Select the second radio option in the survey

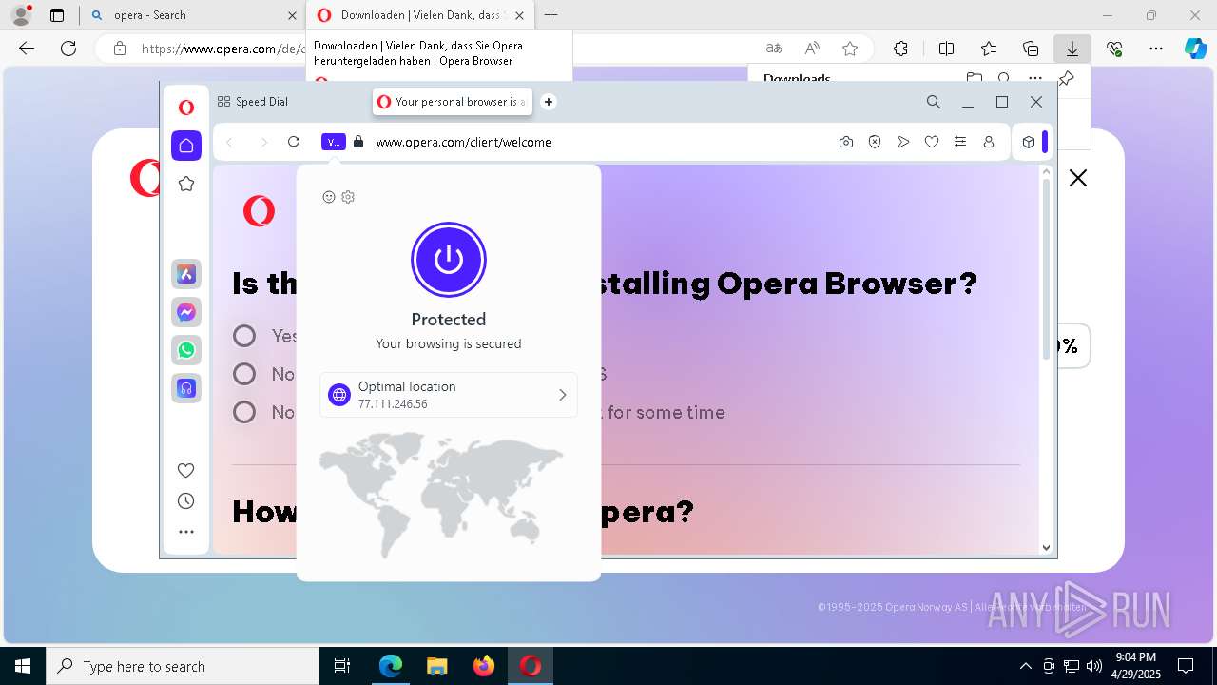click(x=244, y=374)
